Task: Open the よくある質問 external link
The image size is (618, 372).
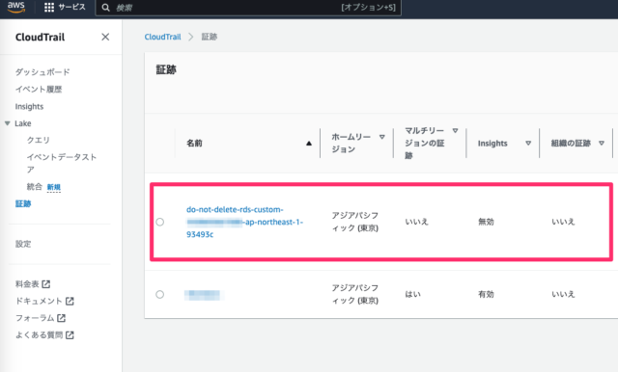Action: [x=44, y=335]
